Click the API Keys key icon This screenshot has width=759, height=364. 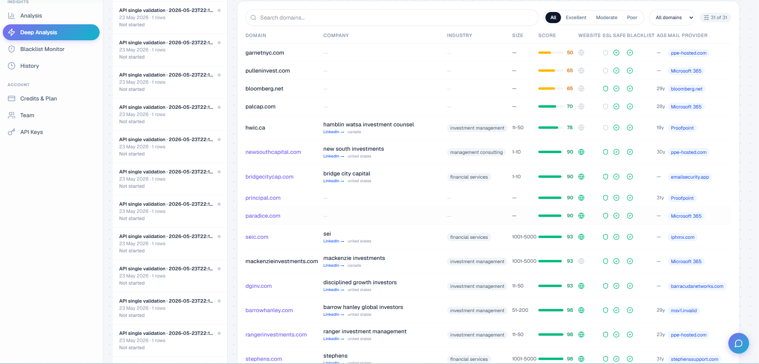[12, 132]
